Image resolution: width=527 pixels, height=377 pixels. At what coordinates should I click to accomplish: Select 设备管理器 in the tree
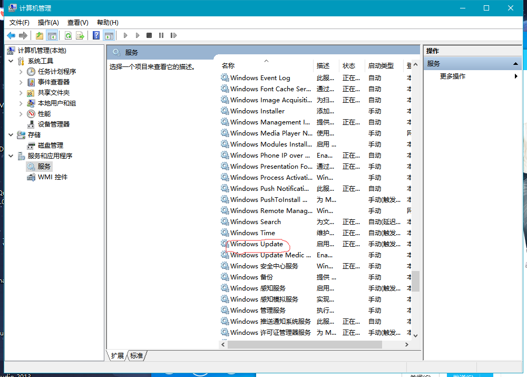[x=53, y=124]
